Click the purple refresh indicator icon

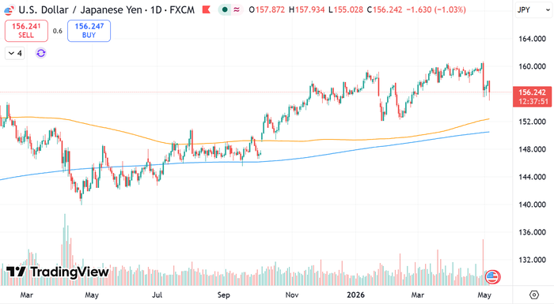pos(41,53)
